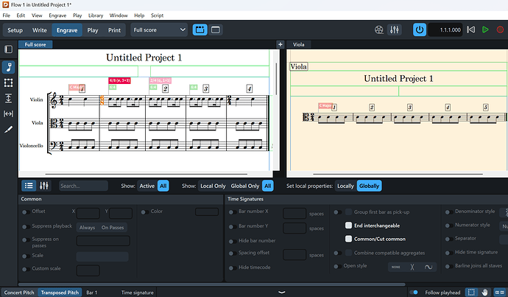Show properties sliders view icon
Viewport: 508px width, 297px height.
(43, 186)
